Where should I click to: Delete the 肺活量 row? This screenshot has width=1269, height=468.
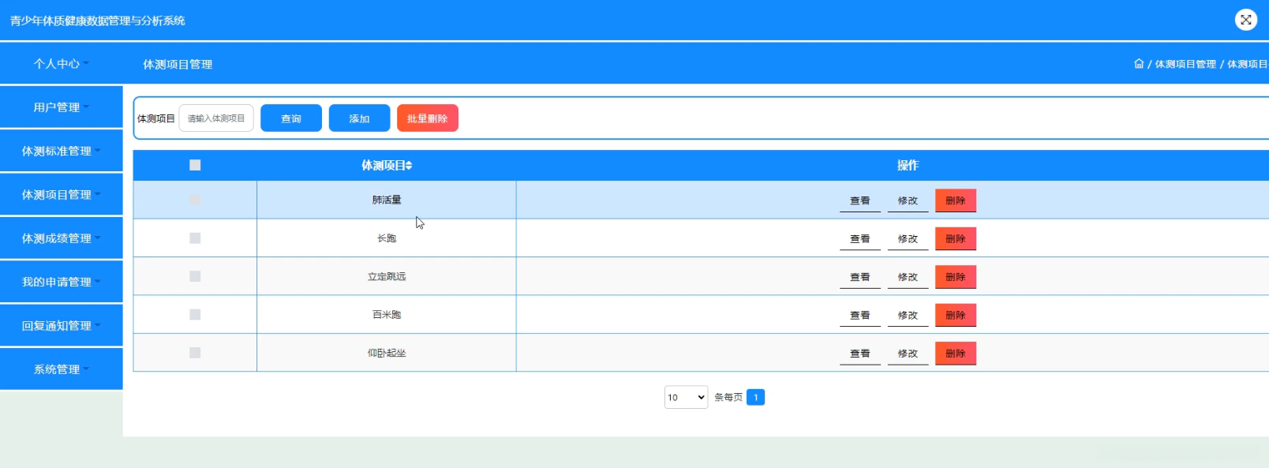956,200
